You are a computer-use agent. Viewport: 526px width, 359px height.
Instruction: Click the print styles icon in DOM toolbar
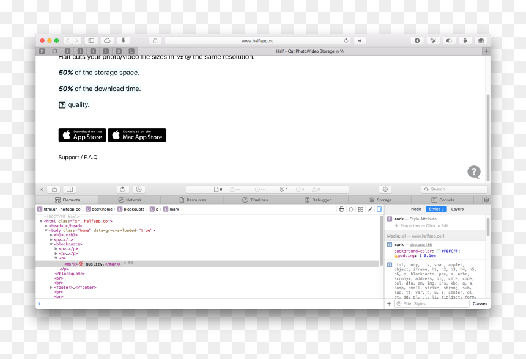coord(341,209)
